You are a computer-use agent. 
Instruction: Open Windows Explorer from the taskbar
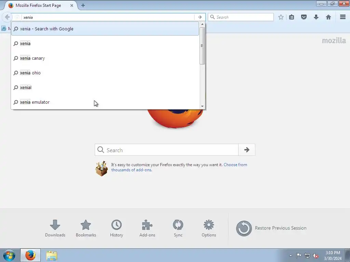click(x=52, y=255)
